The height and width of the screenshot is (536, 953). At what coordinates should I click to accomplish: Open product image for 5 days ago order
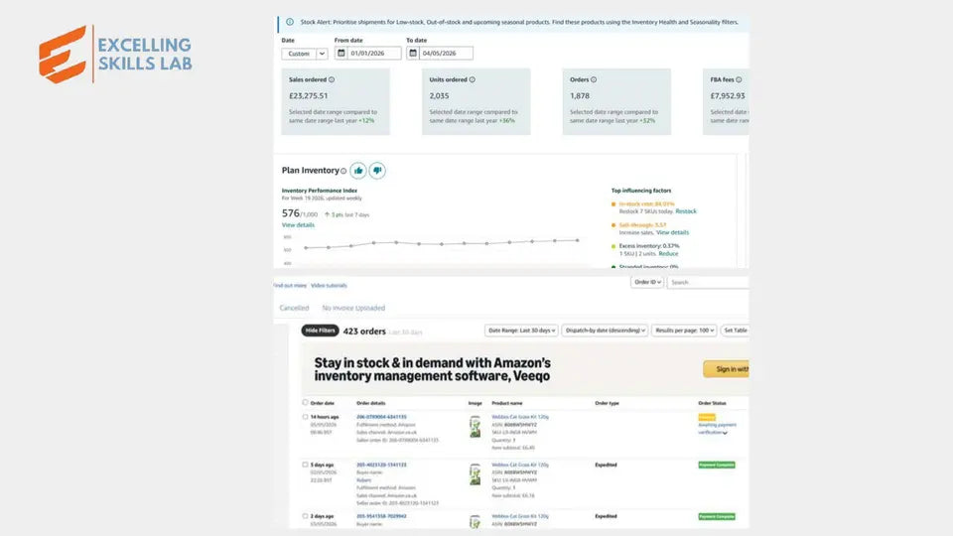[x=476, y=474]
